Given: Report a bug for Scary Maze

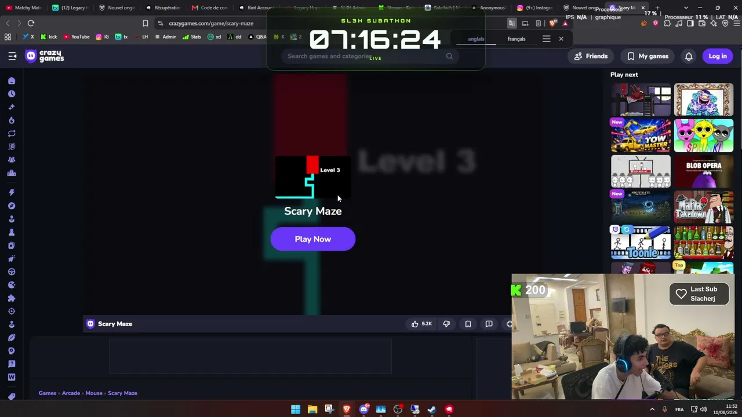Looking at the screenshot, I should click(489, 324).
